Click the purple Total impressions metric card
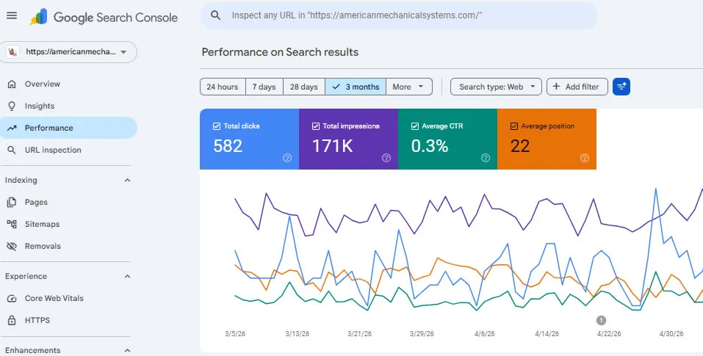703x356 pixels. (x=348, y=139)
